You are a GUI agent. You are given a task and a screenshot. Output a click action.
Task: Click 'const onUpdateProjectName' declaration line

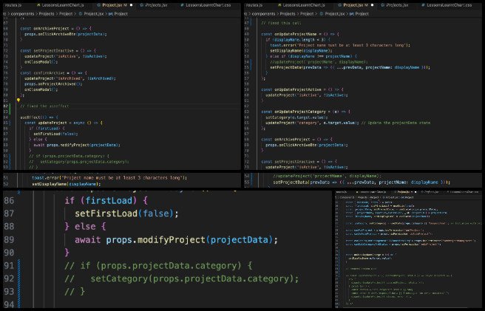300,34
